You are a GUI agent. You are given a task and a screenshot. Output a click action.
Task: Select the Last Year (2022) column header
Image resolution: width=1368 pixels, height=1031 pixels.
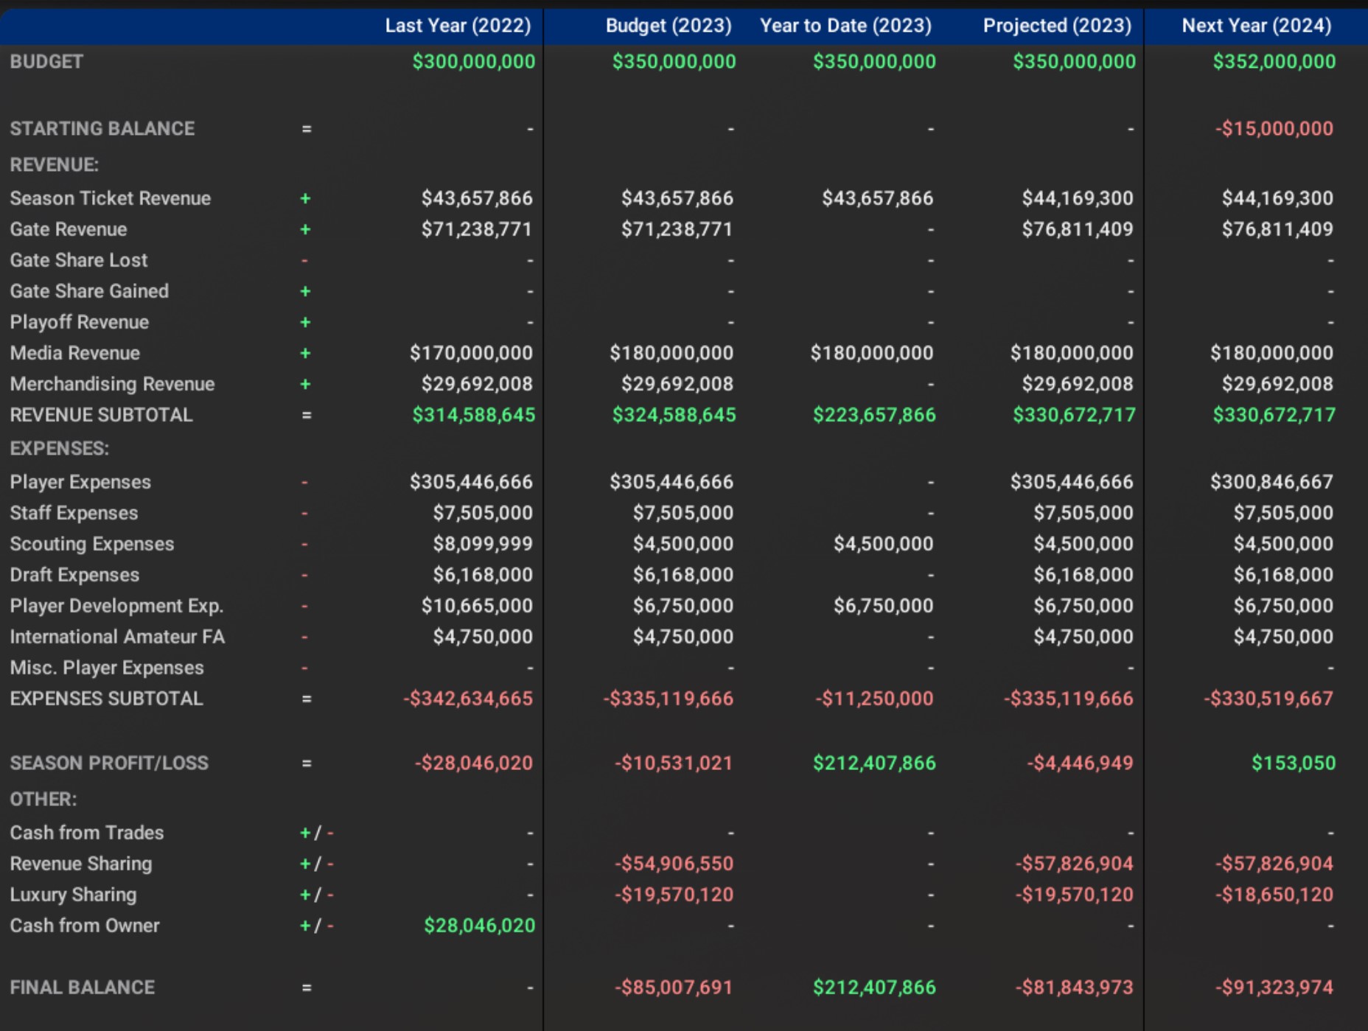pos(458,26)
